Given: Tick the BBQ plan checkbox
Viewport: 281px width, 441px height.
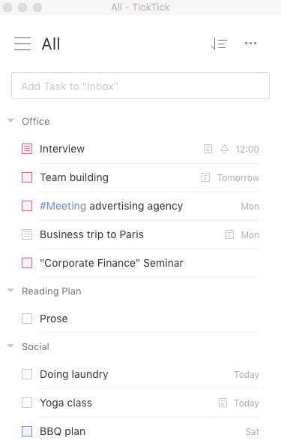Looking at the screenshot, I should pos(27,431).
